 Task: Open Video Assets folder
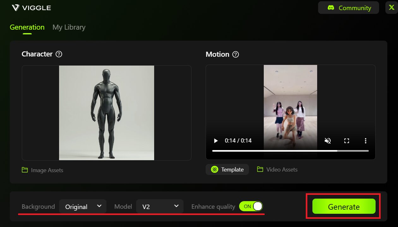(277, 170)
